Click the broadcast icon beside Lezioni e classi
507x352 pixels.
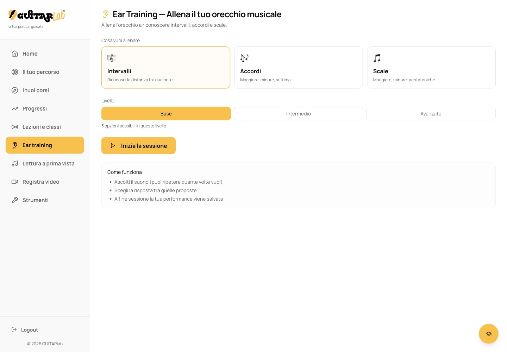click(15, 127)
